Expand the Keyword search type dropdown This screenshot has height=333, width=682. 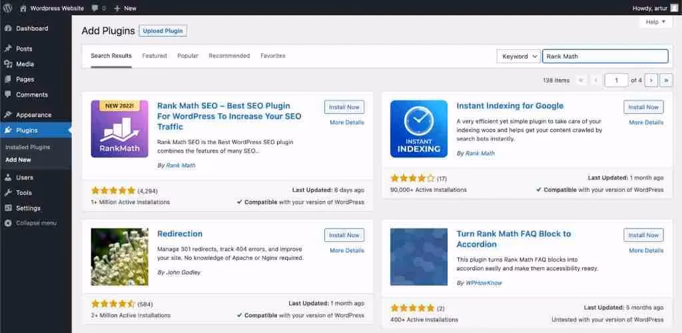518,57
